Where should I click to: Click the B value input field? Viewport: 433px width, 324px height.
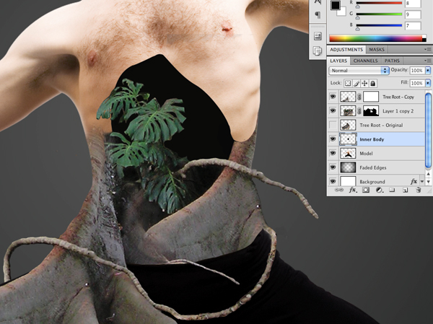413,26
